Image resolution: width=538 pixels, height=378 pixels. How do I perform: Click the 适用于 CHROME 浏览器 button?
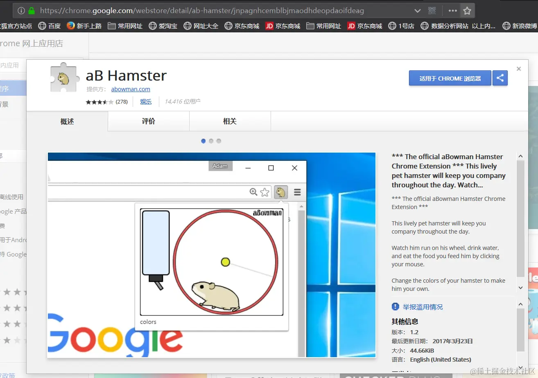click(x=450, y=78)
